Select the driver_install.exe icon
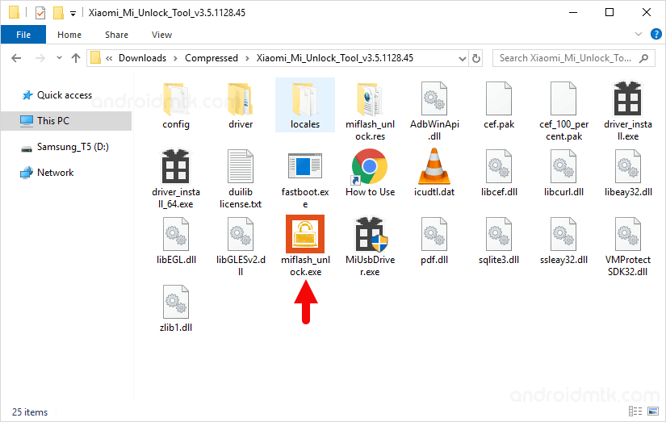The height and width of the screenshot is (422, 666). click(x=628, y=98)
